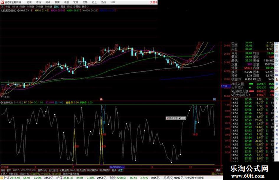Screen dimensions: 279x180
Task: Open the 发现 menu
Action: click(x=76, y=2)
